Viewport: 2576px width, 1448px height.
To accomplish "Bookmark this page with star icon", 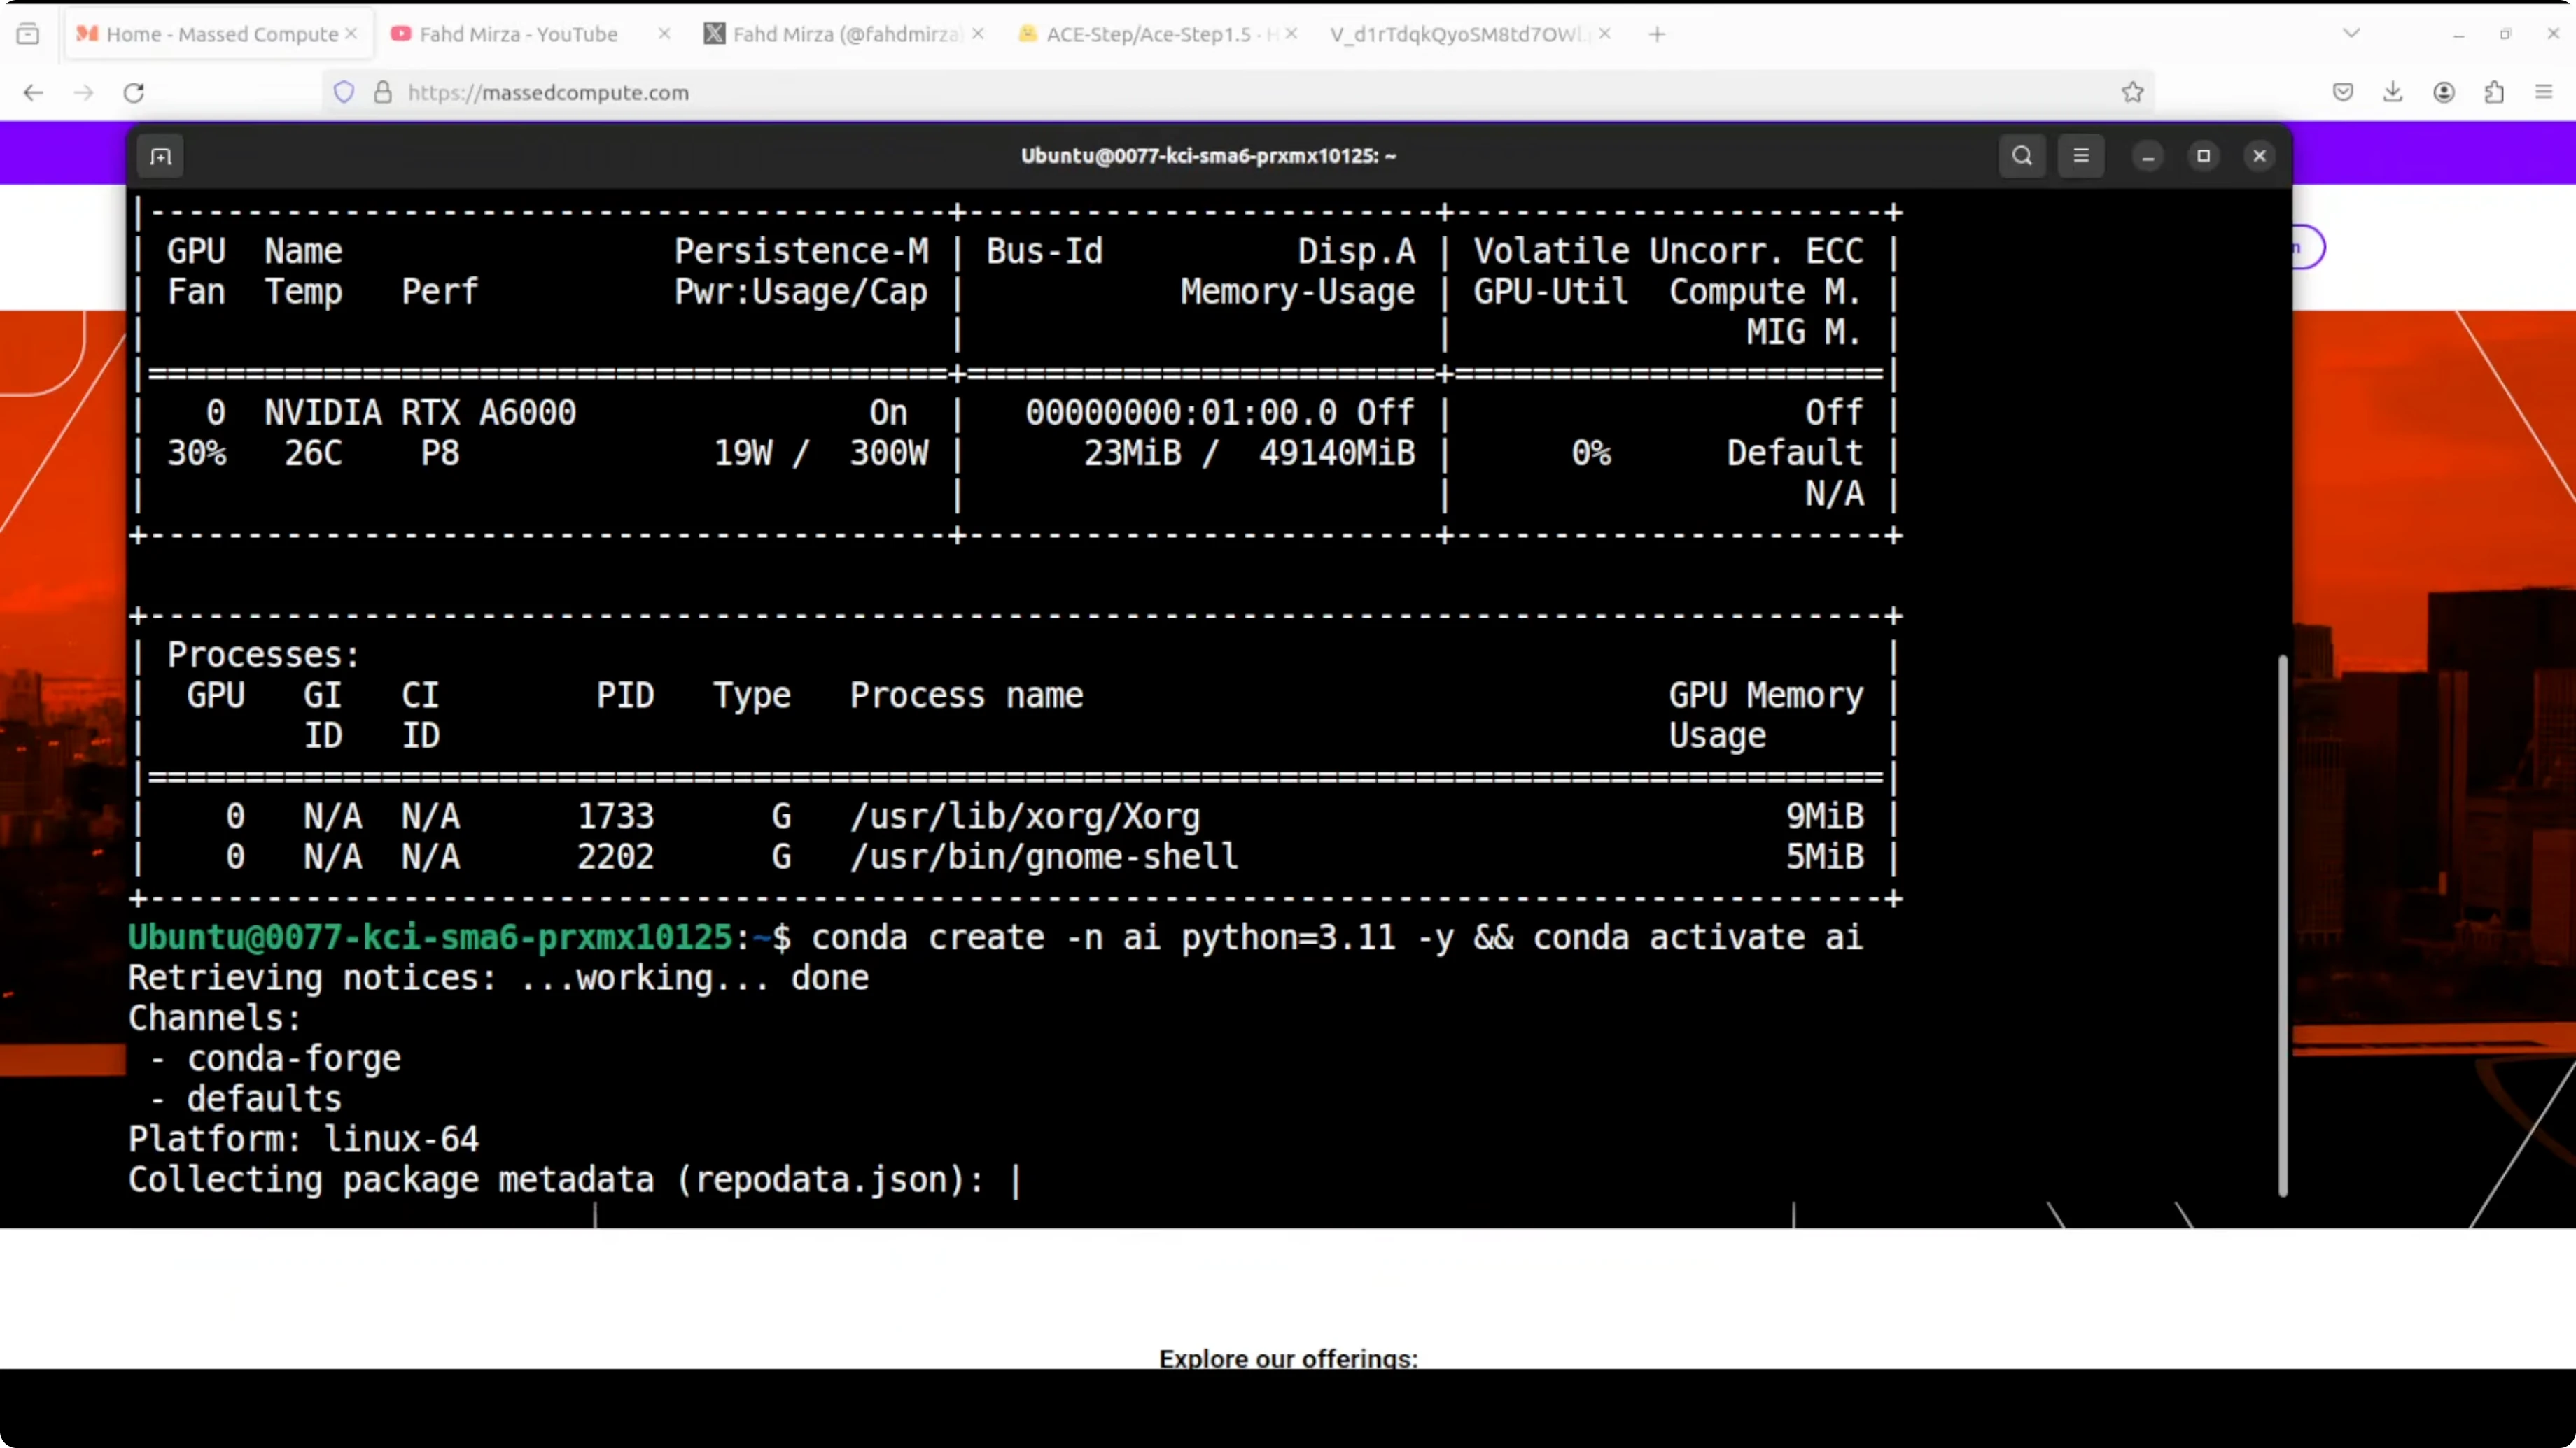I will pos(2132,93).
